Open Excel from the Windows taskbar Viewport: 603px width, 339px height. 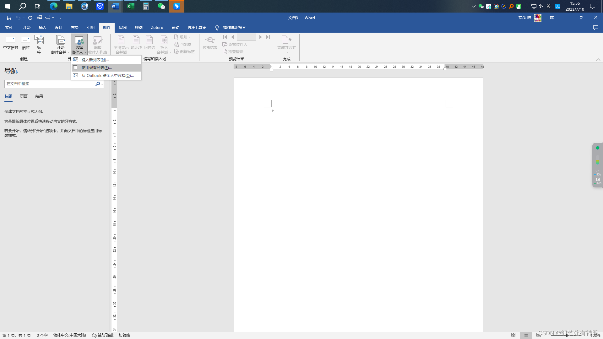(x=130, y=6)
